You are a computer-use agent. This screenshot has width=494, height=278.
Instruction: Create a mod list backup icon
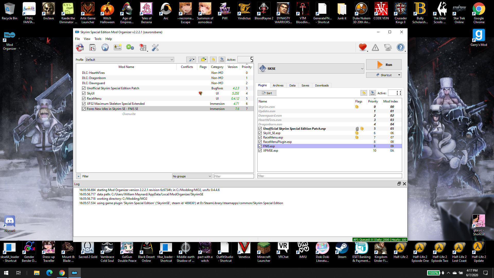click(222, 59)
